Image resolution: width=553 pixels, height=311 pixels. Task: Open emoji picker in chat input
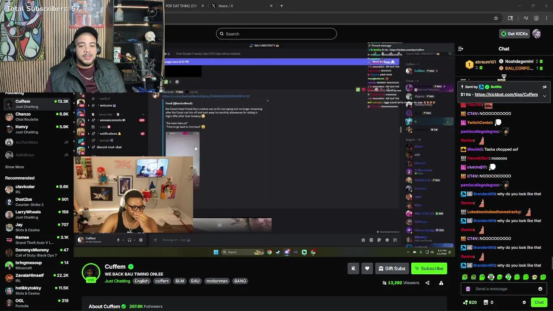click(x=540, y=289)
